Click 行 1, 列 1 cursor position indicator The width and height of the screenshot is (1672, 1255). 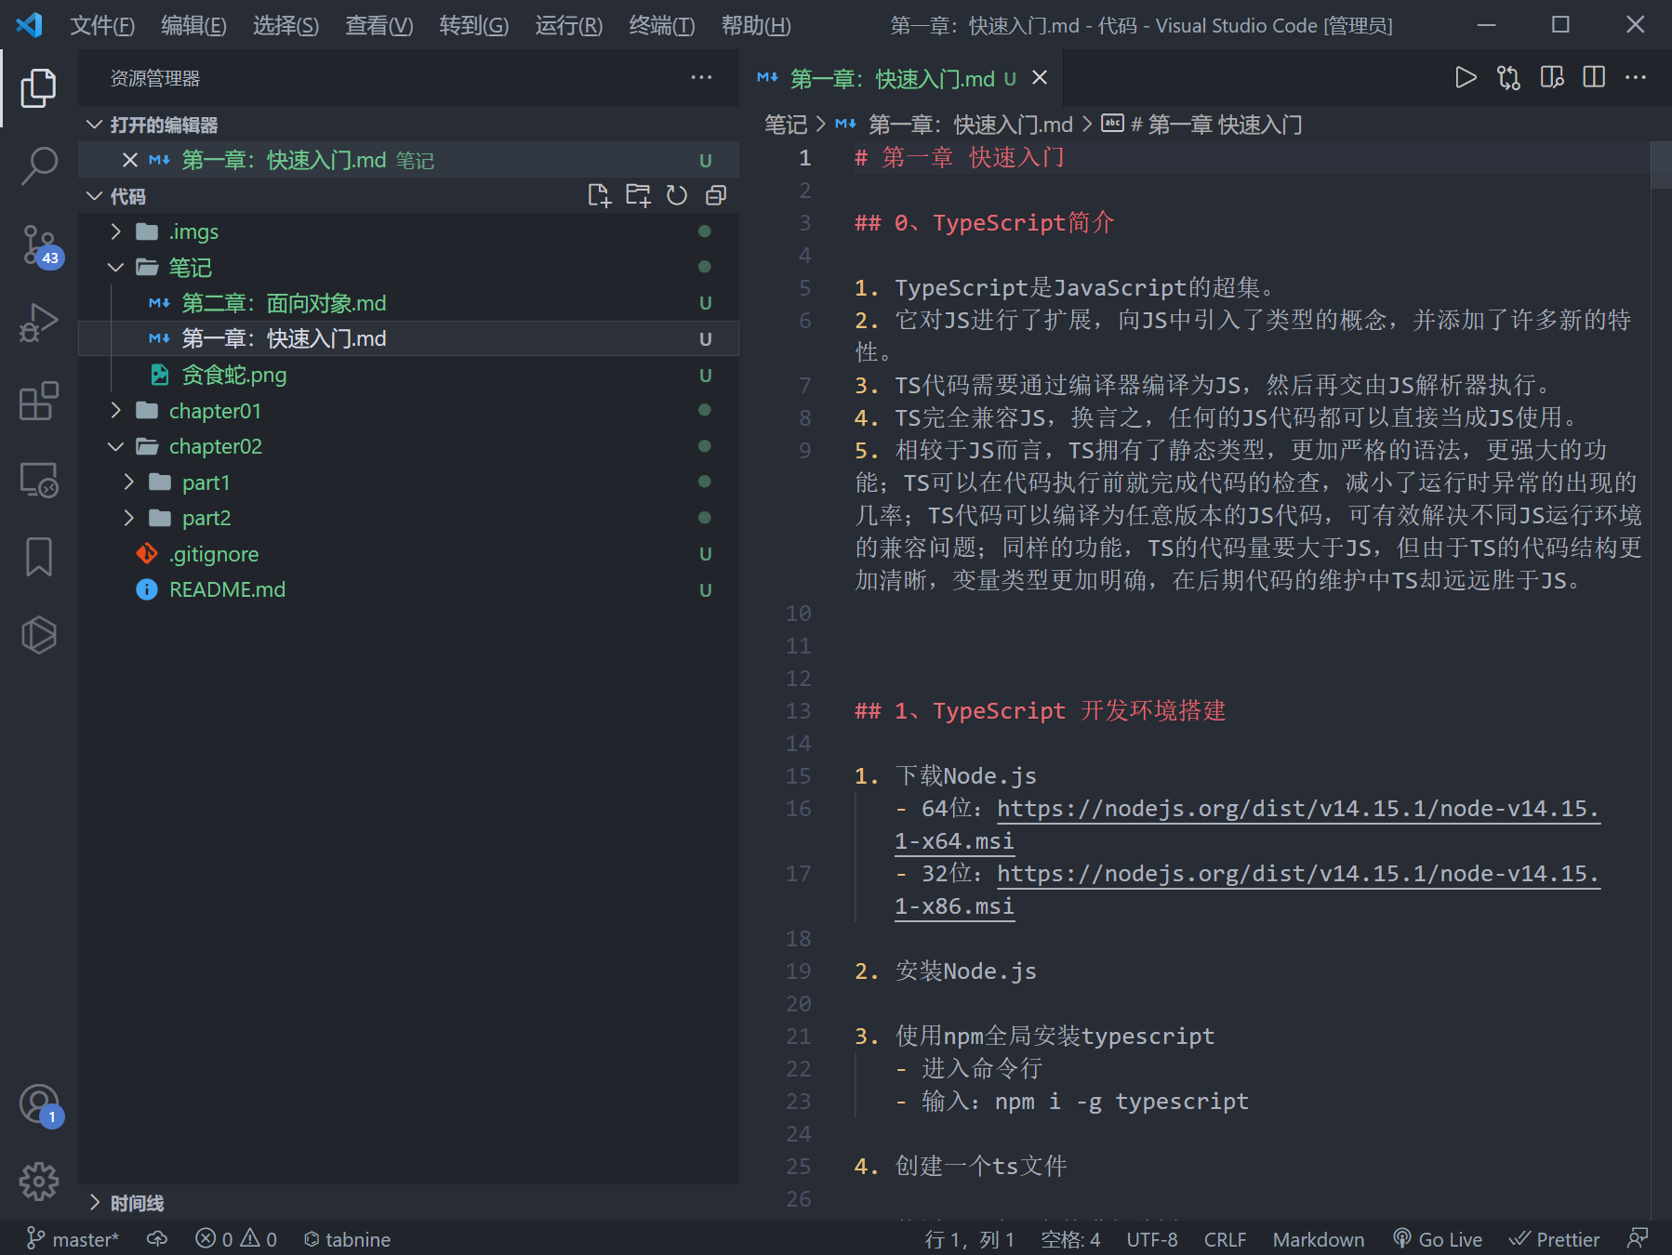(969, 1238)
